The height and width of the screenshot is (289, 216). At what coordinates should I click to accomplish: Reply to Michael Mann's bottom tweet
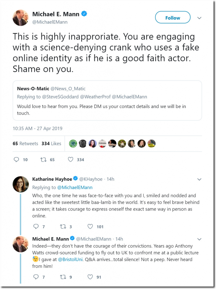[x=36, y=277]
